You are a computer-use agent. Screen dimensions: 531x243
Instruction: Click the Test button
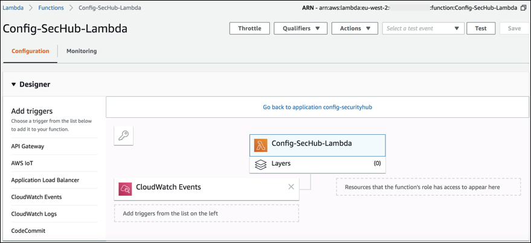(x=481, y=28)
